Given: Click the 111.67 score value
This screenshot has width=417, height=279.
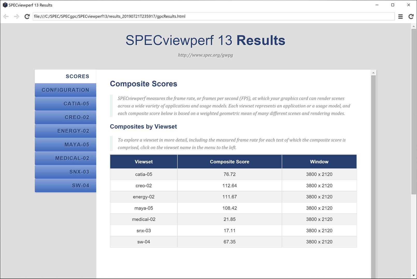Looking at the screenshot, I should (230, 197).
